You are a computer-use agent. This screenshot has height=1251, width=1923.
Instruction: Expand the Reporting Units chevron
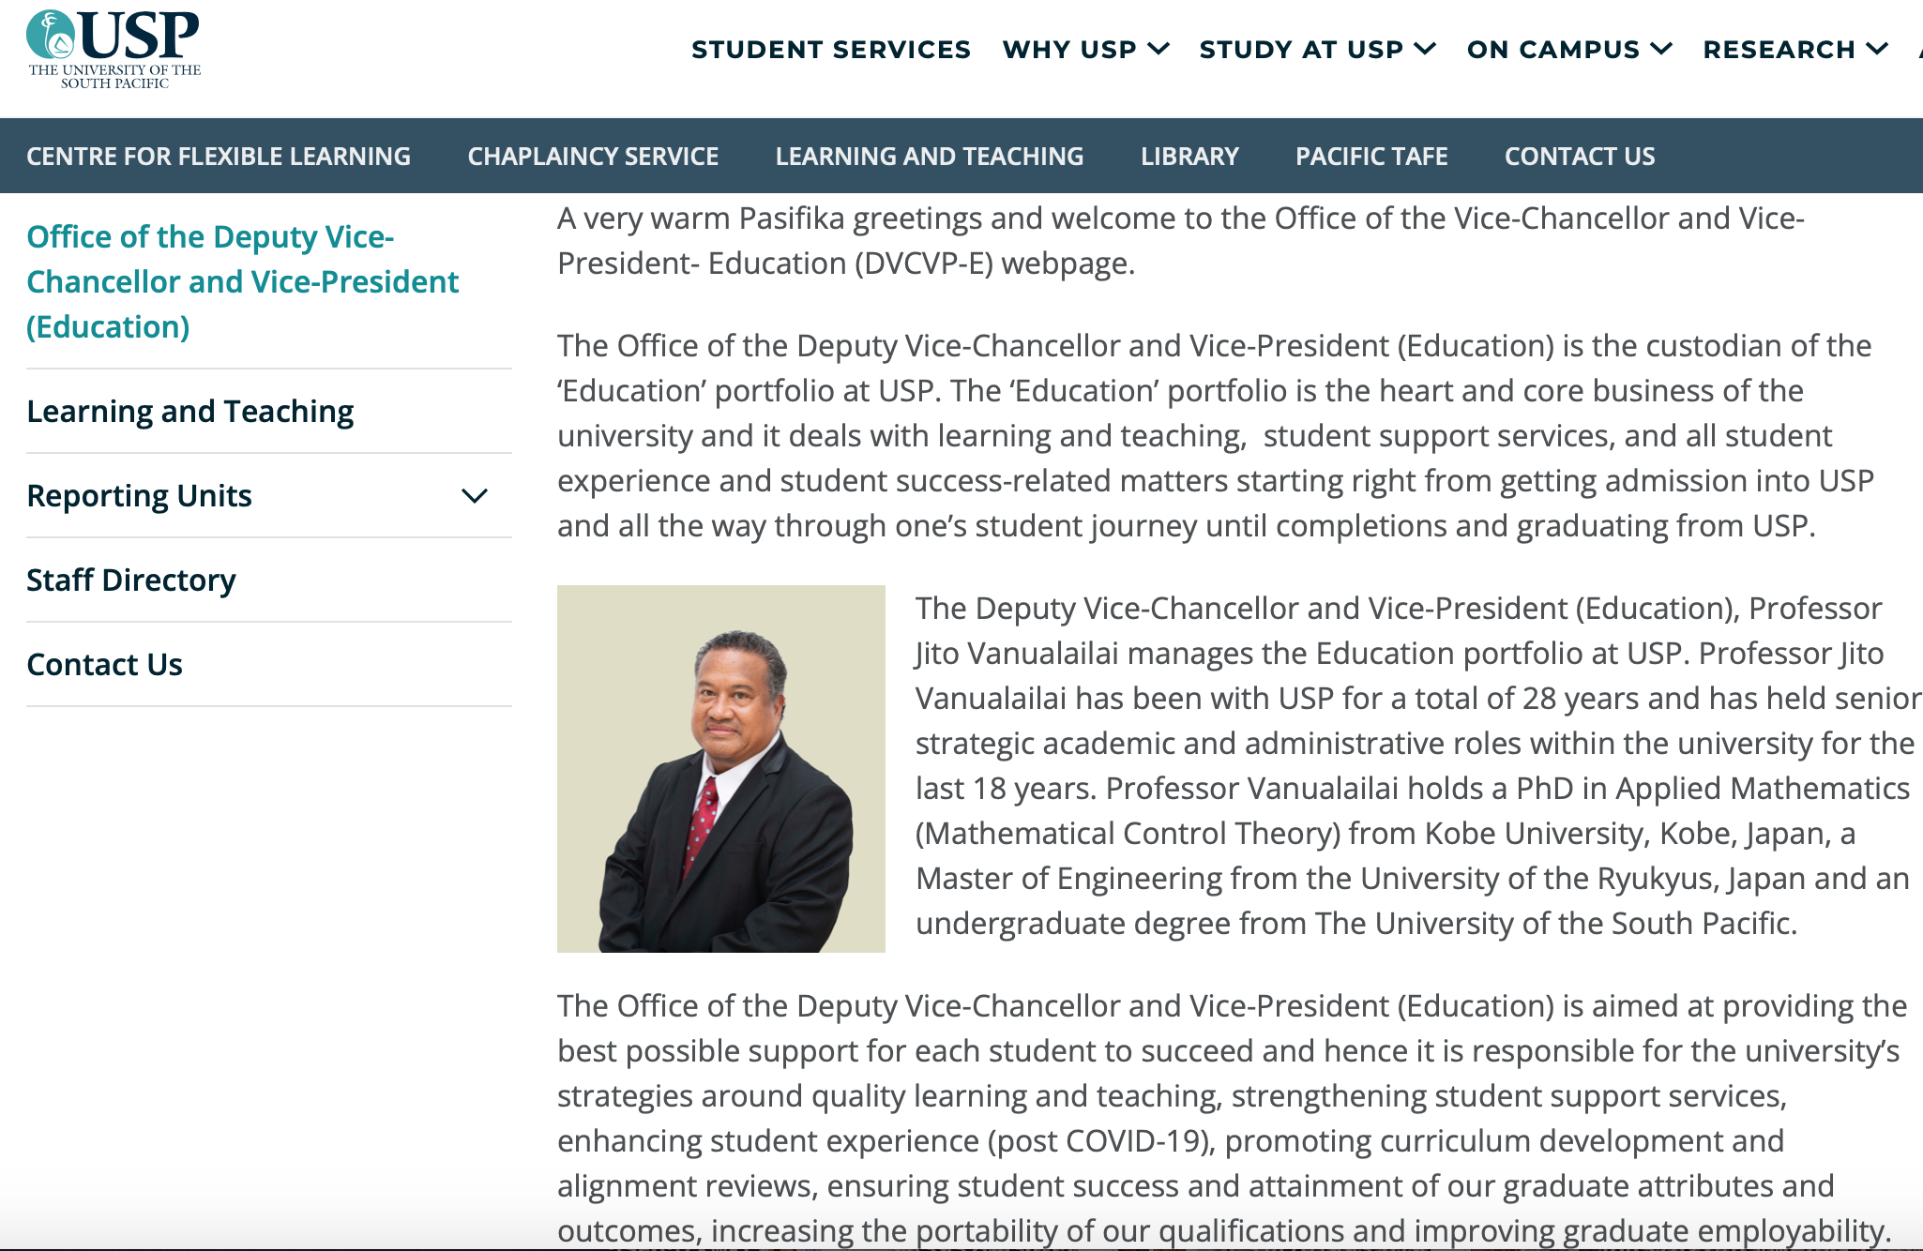coord(475,496)
